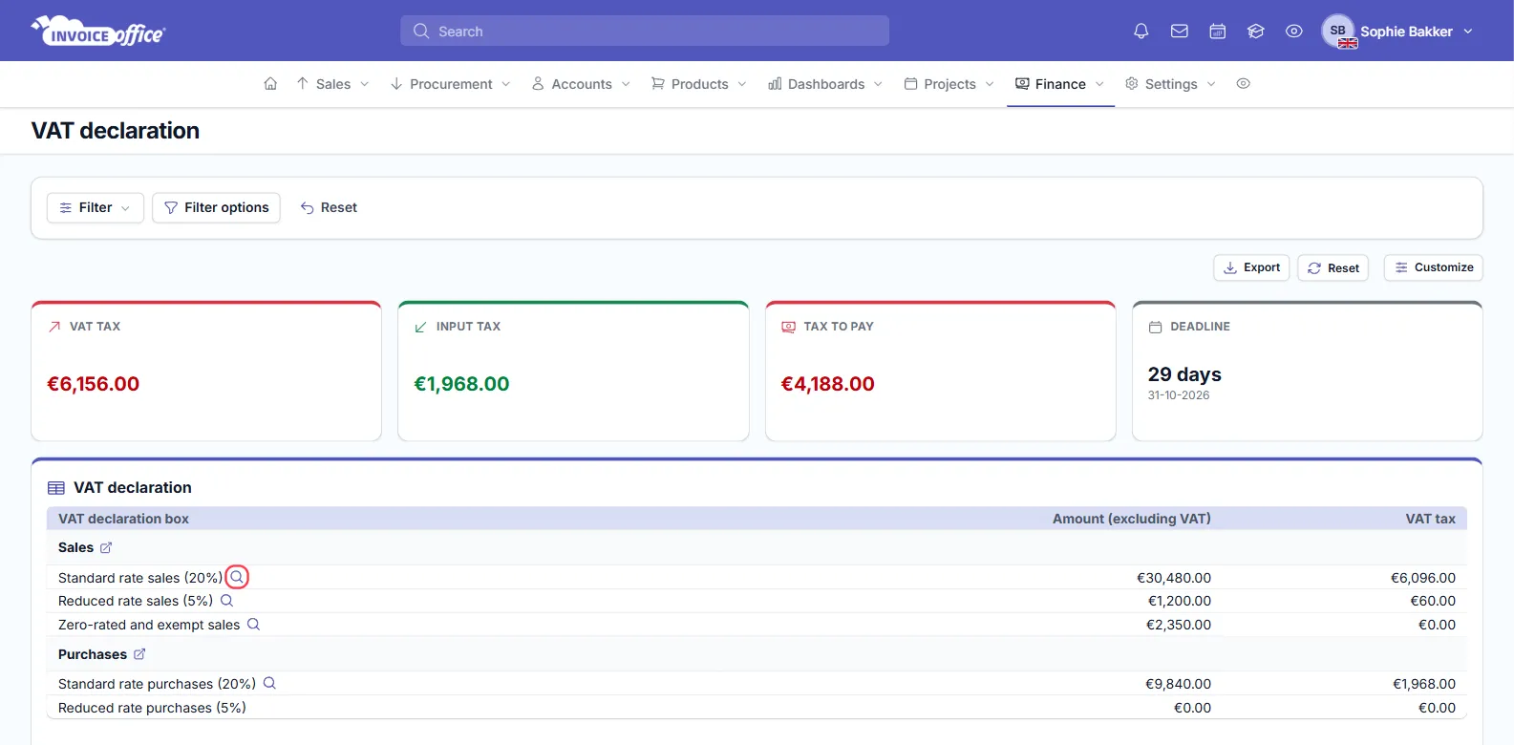Go to home via house icon
Image resolution: width=1514 pixels, height=745 pixels.
pos(270,84)
